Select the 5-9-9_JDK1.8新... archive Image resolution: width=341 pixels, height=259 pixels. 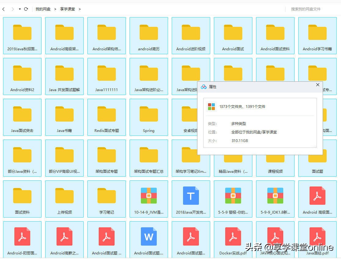pos(275,199)
